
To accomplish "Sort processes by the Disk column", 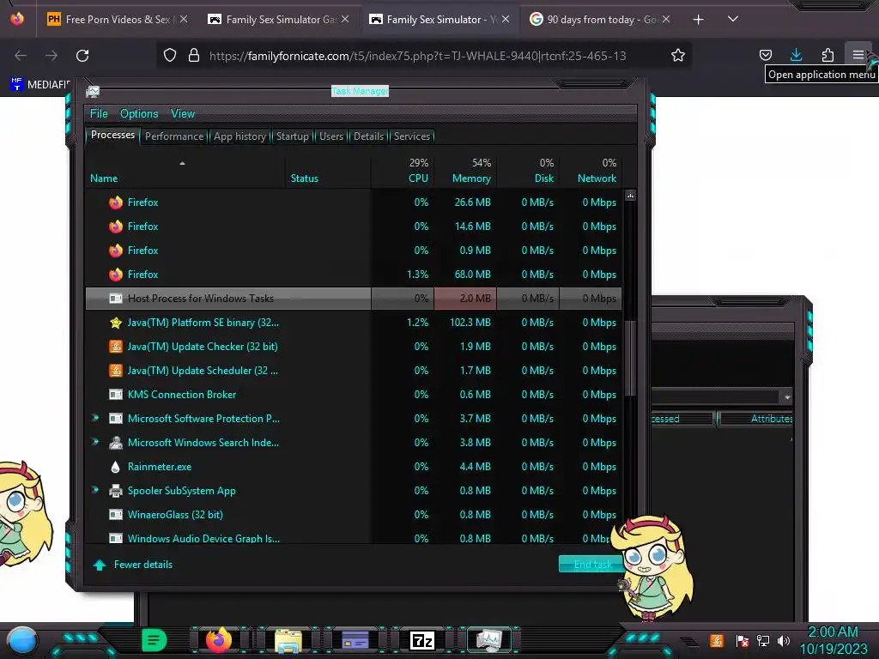I will click(x=528, y=171).
